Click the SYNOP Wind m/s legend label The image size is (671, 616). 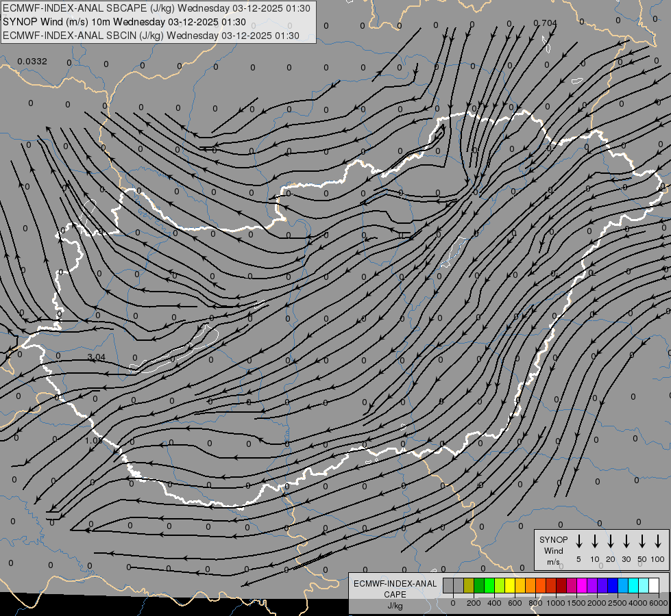coord(553,550)
